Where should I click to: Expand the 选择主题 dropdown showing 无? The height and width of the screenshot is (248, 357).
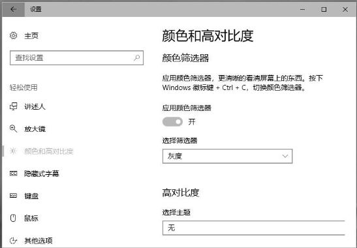[254, 228]
